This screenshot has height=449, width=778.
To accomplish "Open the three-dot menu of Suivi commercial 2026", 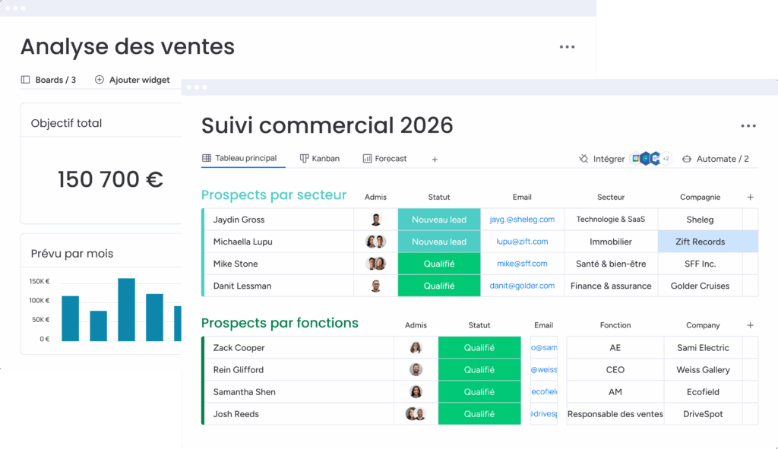I will coord(748,126).
